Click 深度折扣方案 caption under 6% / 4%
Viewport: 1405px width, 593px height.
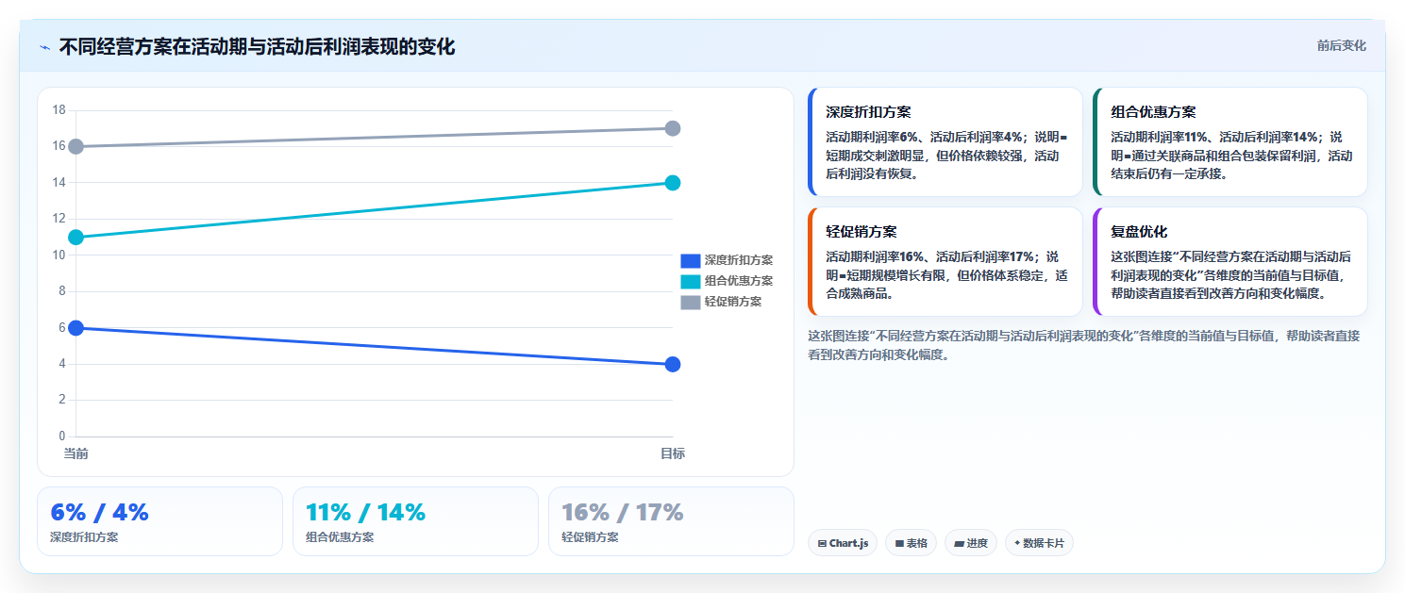(x=84, y=537)
